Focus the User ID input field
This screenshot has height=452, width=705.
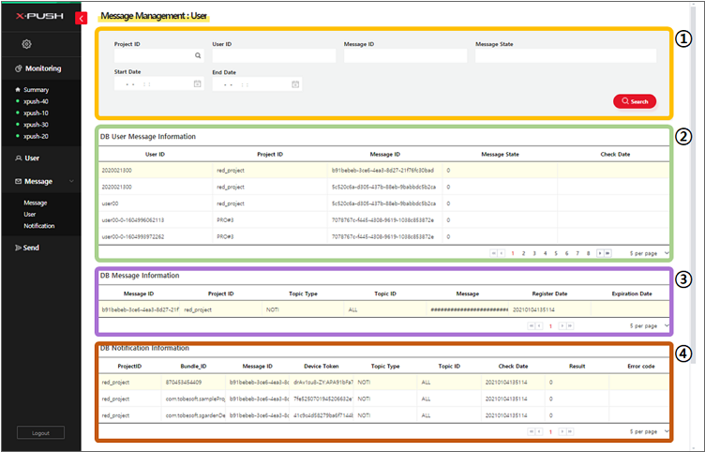[x=274, y=55]
